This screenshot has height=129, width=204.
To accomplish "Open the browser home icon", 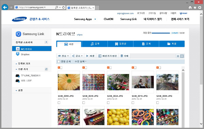I will [x=190, y=7].
